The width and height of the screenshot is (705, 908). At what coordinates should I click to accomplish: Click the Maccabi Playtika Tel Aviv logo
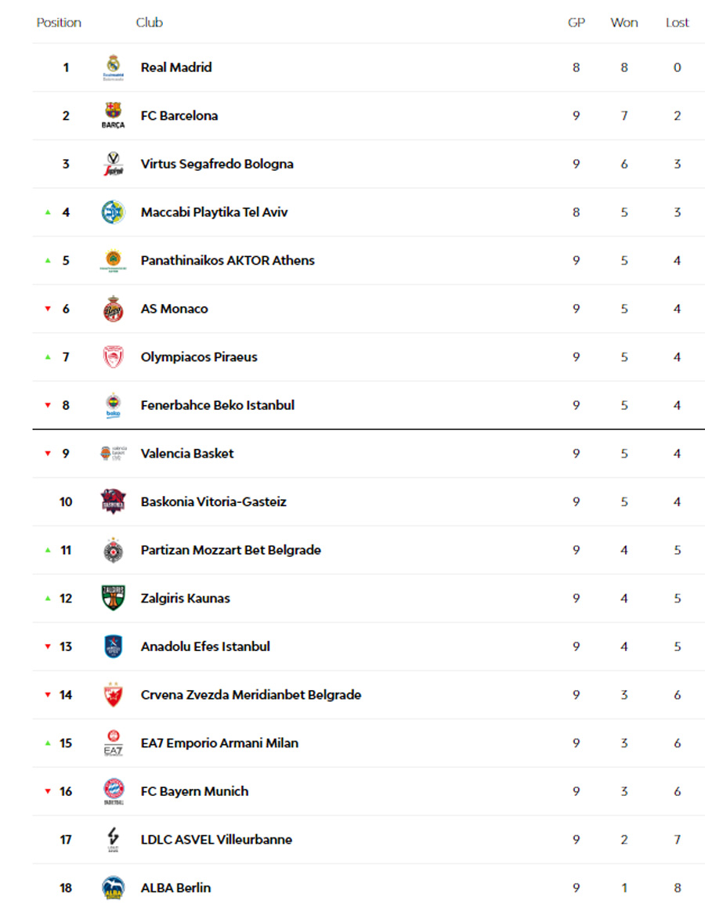pos(113,212)
